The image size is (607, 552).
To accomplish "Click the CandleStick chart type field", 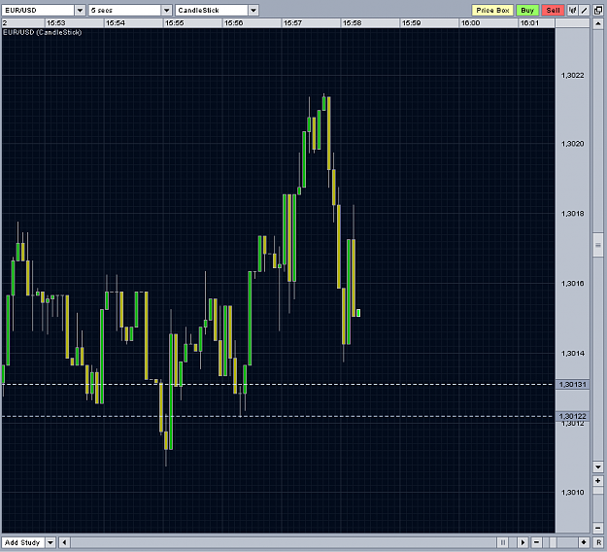I will [212, 11].
